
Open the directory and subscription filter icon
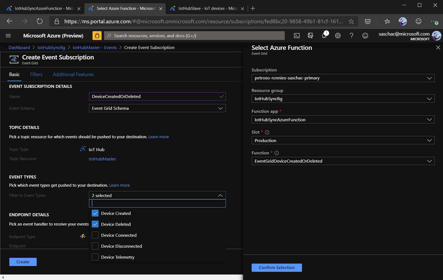310,36
